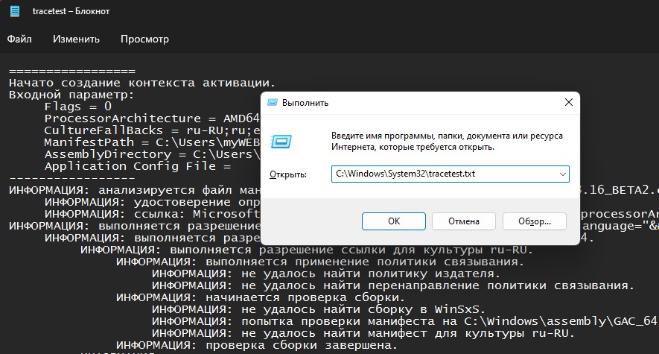Click the 'Выполнить' title text
659x354 pixels.
click(305, 103)
